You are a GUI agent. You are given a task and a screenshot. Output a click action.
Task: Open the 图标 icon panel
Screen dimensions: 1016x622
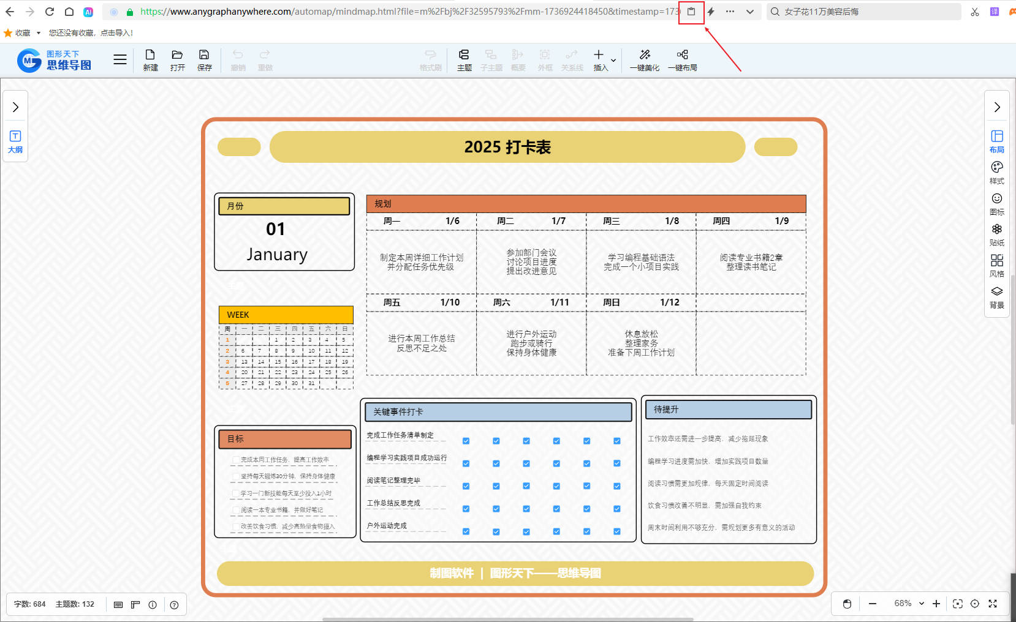pyautogui.click(x=997, y=203)
